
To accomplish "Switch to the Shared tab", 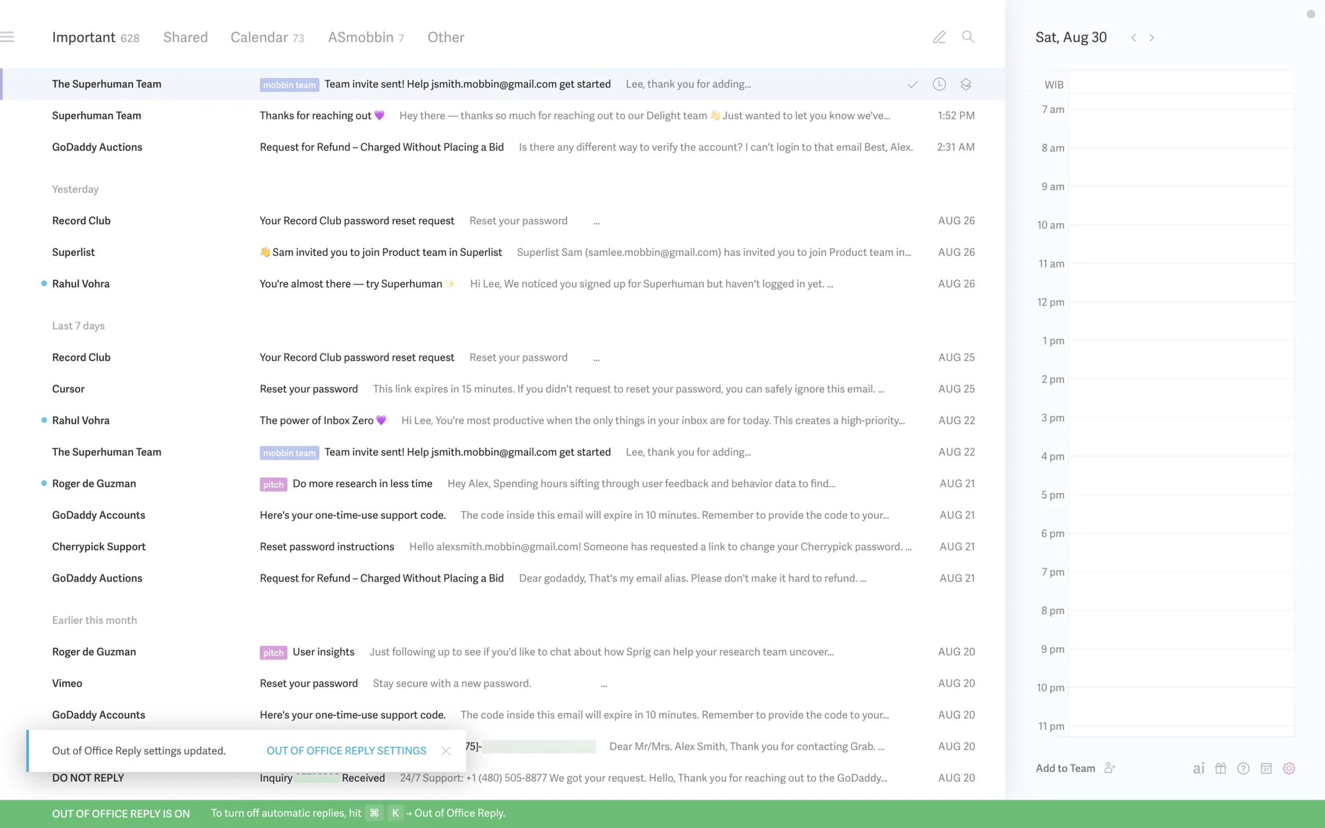I will [185, 37].
